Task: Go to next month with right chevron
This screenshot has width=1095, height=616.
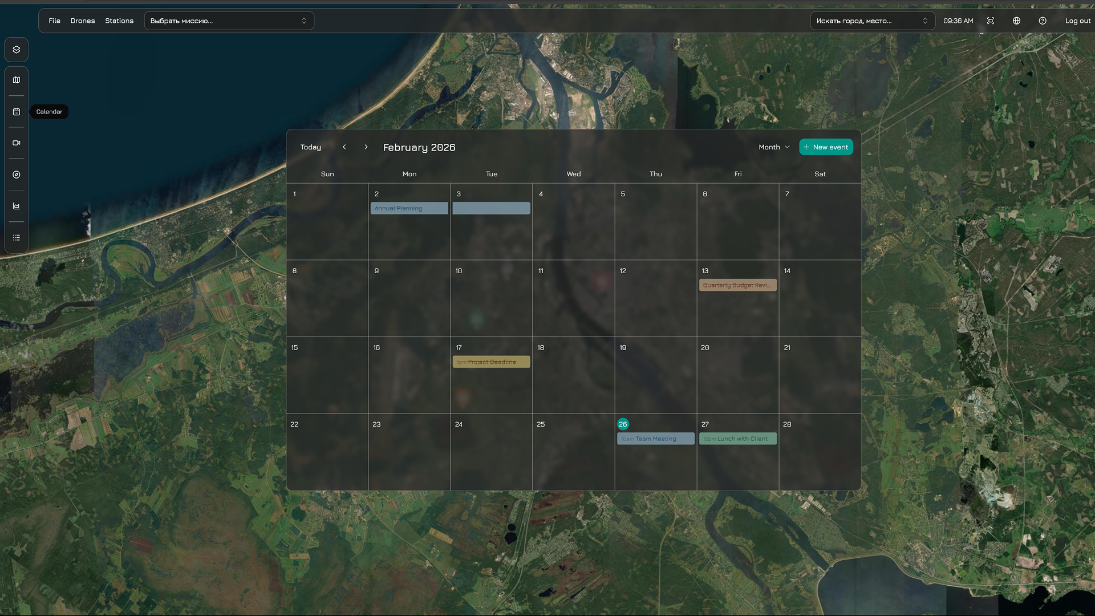Action: pos(366,147)
